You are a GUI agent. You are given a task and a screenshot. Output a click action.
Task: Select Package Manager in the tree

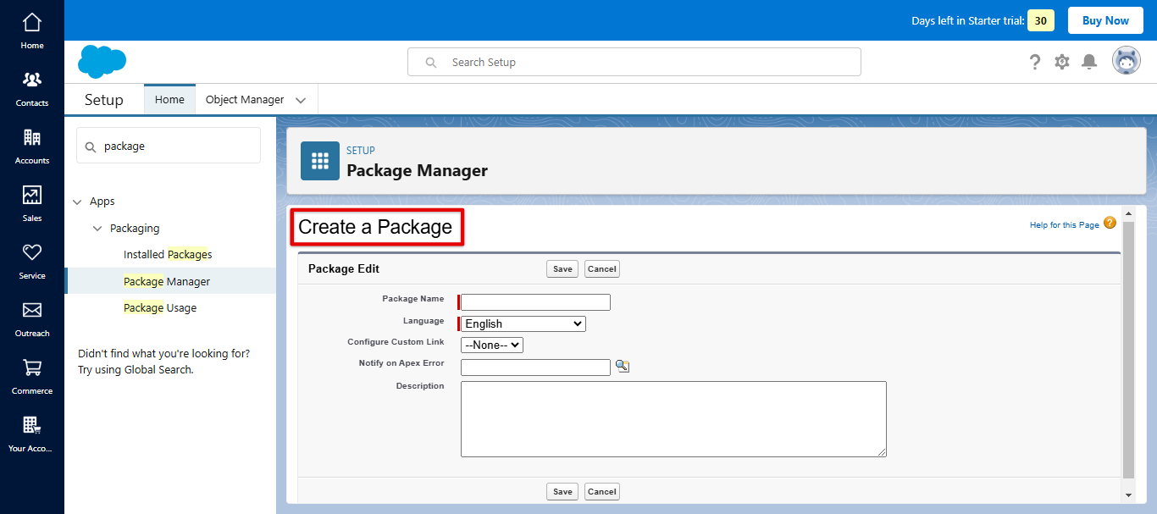(x=167, y=281)
